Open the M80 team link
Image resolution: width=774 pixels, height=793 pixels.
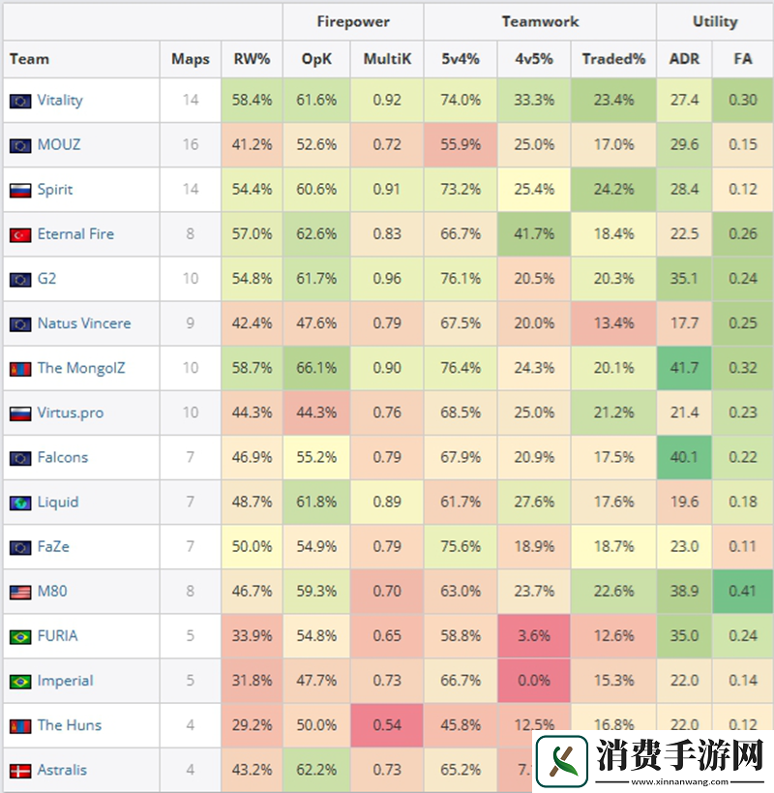point(52,591)
